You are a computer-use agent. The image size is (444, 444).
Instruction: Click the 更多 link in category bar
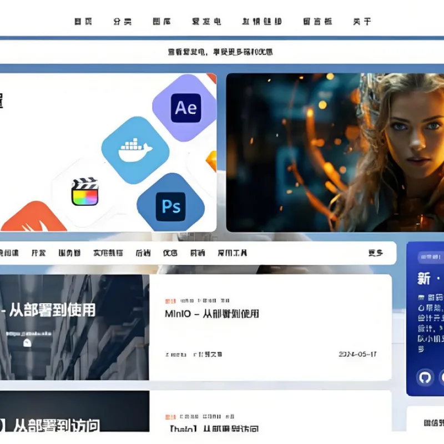click(376, 253)
